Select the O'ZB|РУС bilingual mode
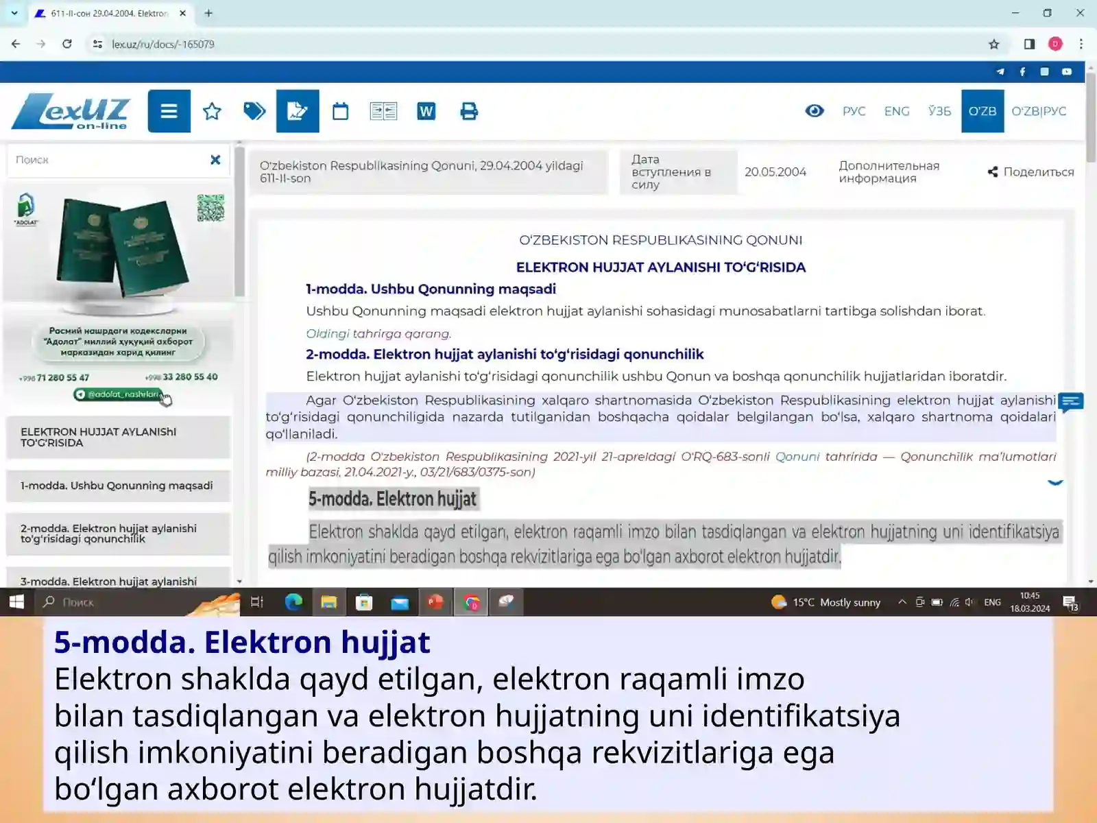Image resolution: width=1097 pixels, height=823 pixels. (1039, 111)
